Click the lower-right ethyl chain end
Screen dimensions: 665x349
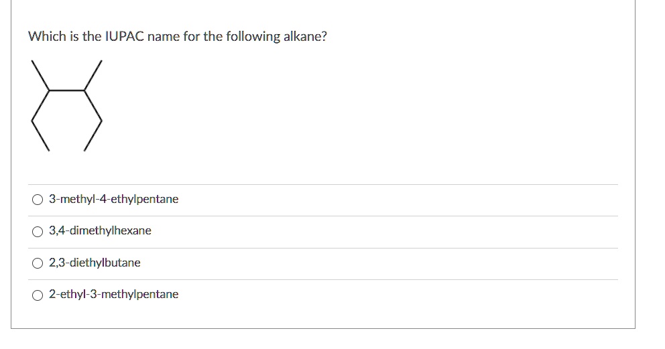coord(93,137)
